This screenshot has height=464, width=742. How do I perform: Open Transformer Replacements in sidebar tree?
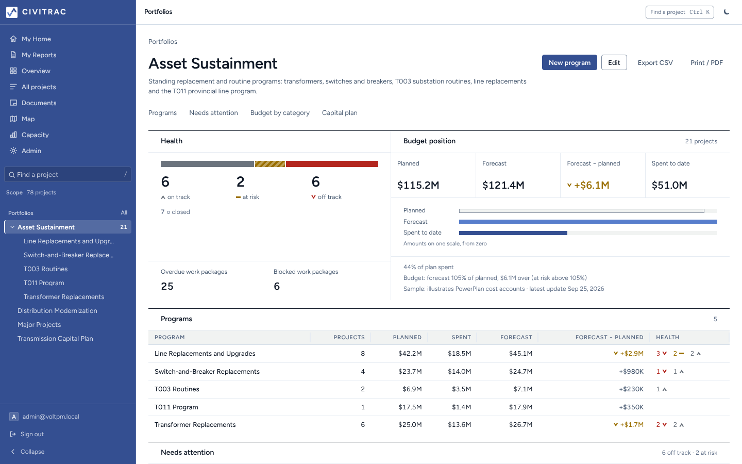tap(64, 296)
